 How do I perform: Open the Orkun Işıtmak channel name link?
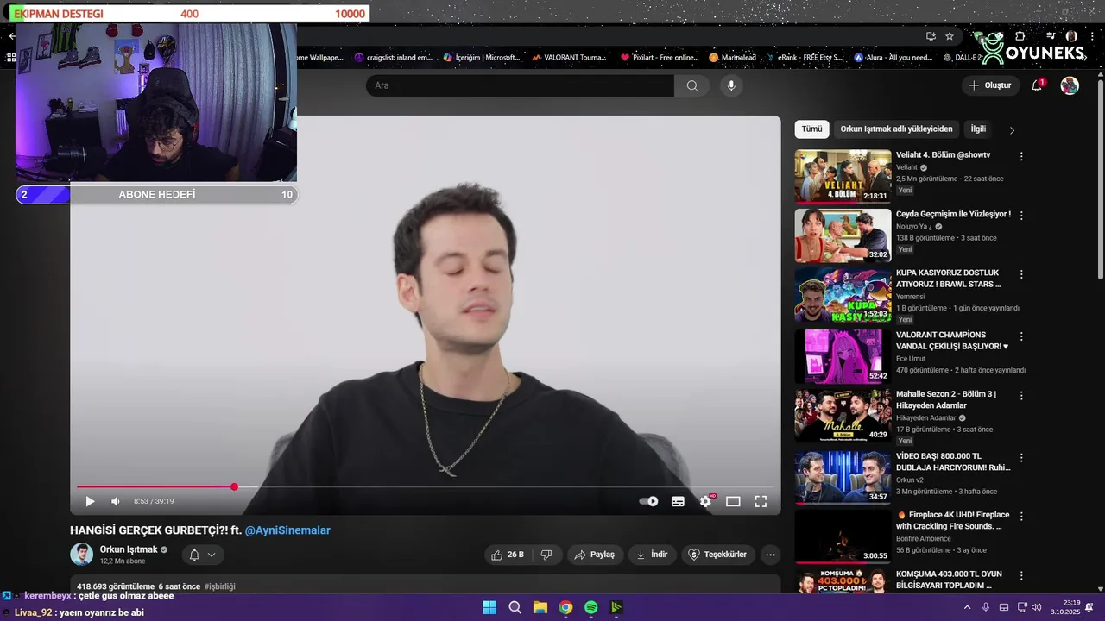pyautogui.click(x=128, y=549)
